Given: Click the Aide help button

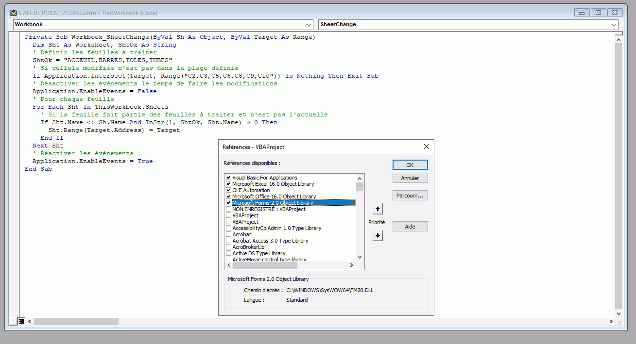Looking at the screenshot, I should 410,227.
